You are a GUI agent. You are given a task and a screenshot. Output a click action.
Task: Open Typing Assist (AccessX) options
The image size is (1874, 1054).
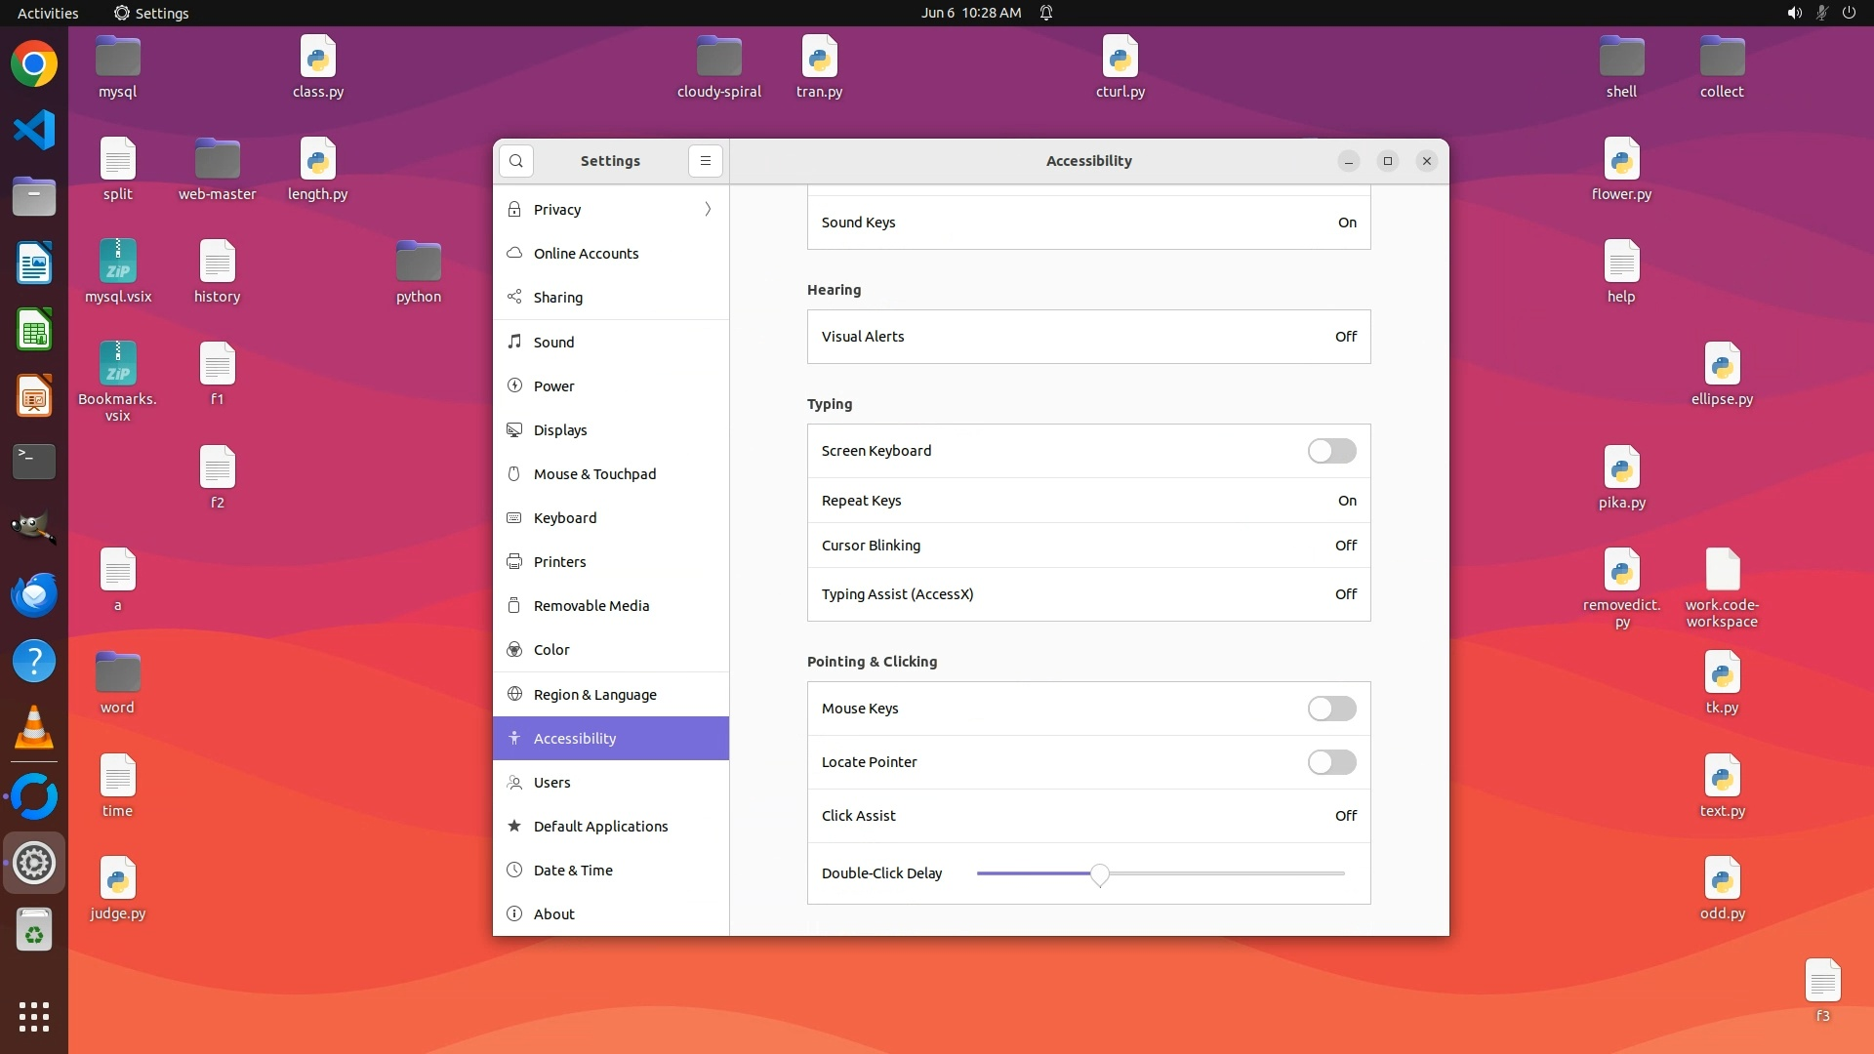coord(1088,594)
